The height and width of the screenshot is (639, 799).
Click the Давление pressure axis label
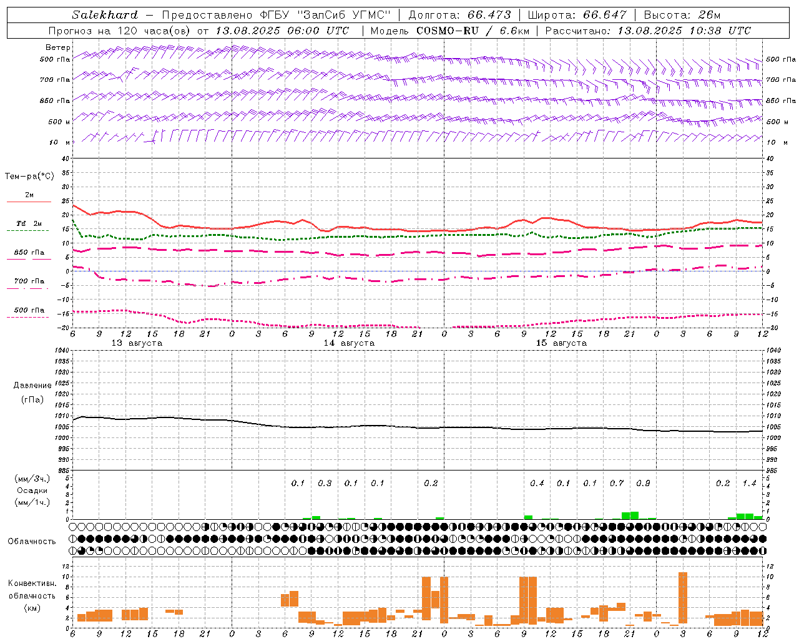tap(32, 386)
